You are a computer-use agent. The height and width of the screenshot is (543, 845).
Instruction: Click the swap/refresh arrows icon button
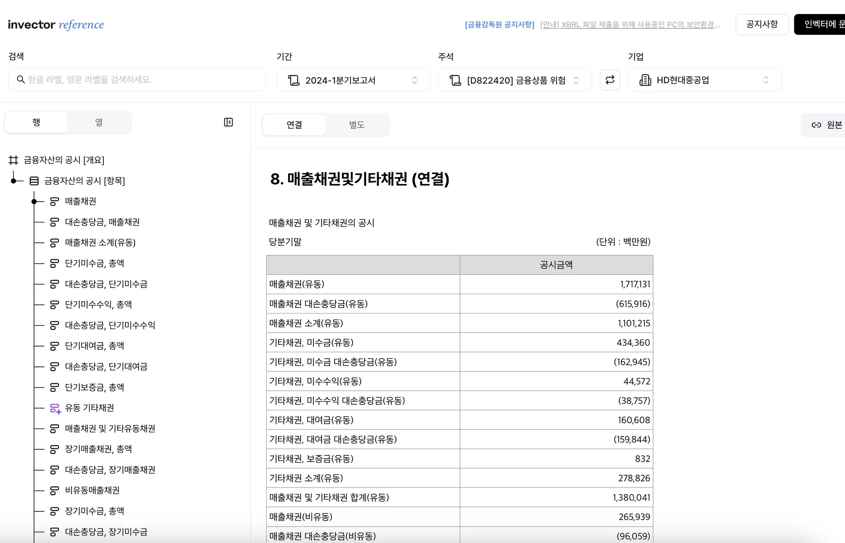(610, 80)
